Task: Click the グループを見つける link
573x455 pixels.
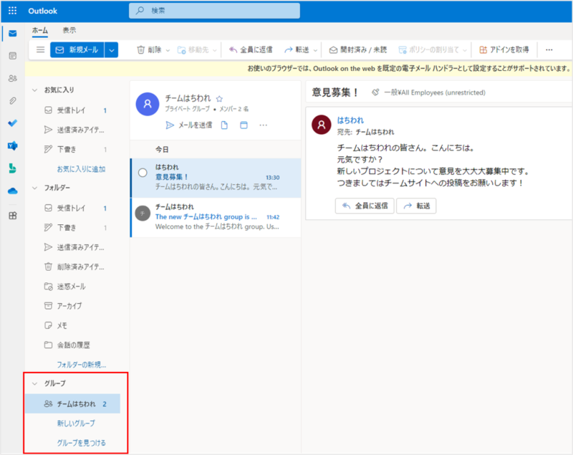Action: [x=81, y=443]
